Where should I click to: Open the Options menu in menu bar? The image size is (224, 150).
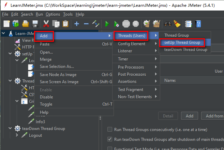[x=53, y=14]
